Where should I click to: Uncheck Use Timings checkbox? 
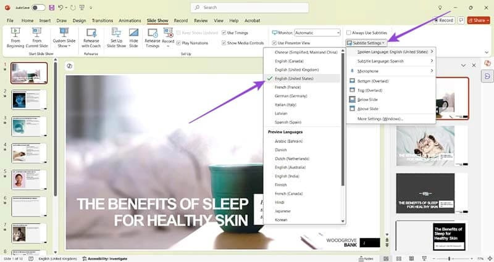pos(224,33)
